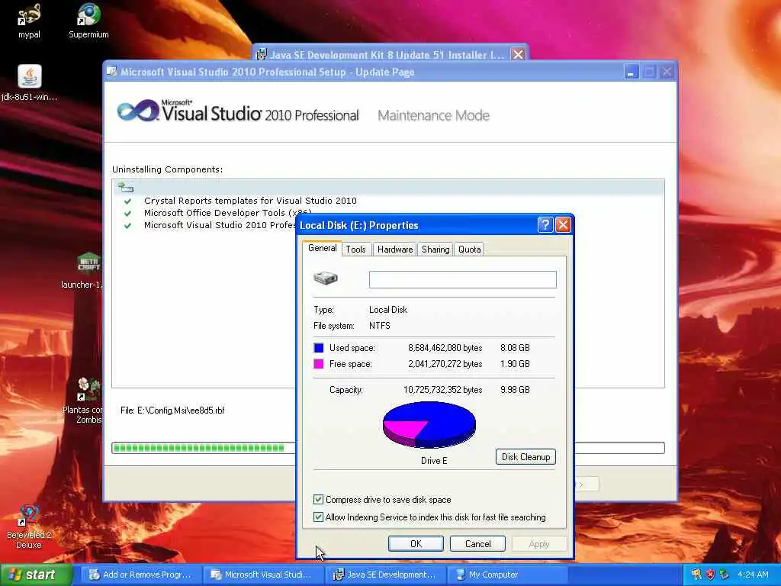Image resolution: width=781 pixels, height=586 pixels.
Task: Click the blue Used space color swatch
Action: [x=319, y=348]
